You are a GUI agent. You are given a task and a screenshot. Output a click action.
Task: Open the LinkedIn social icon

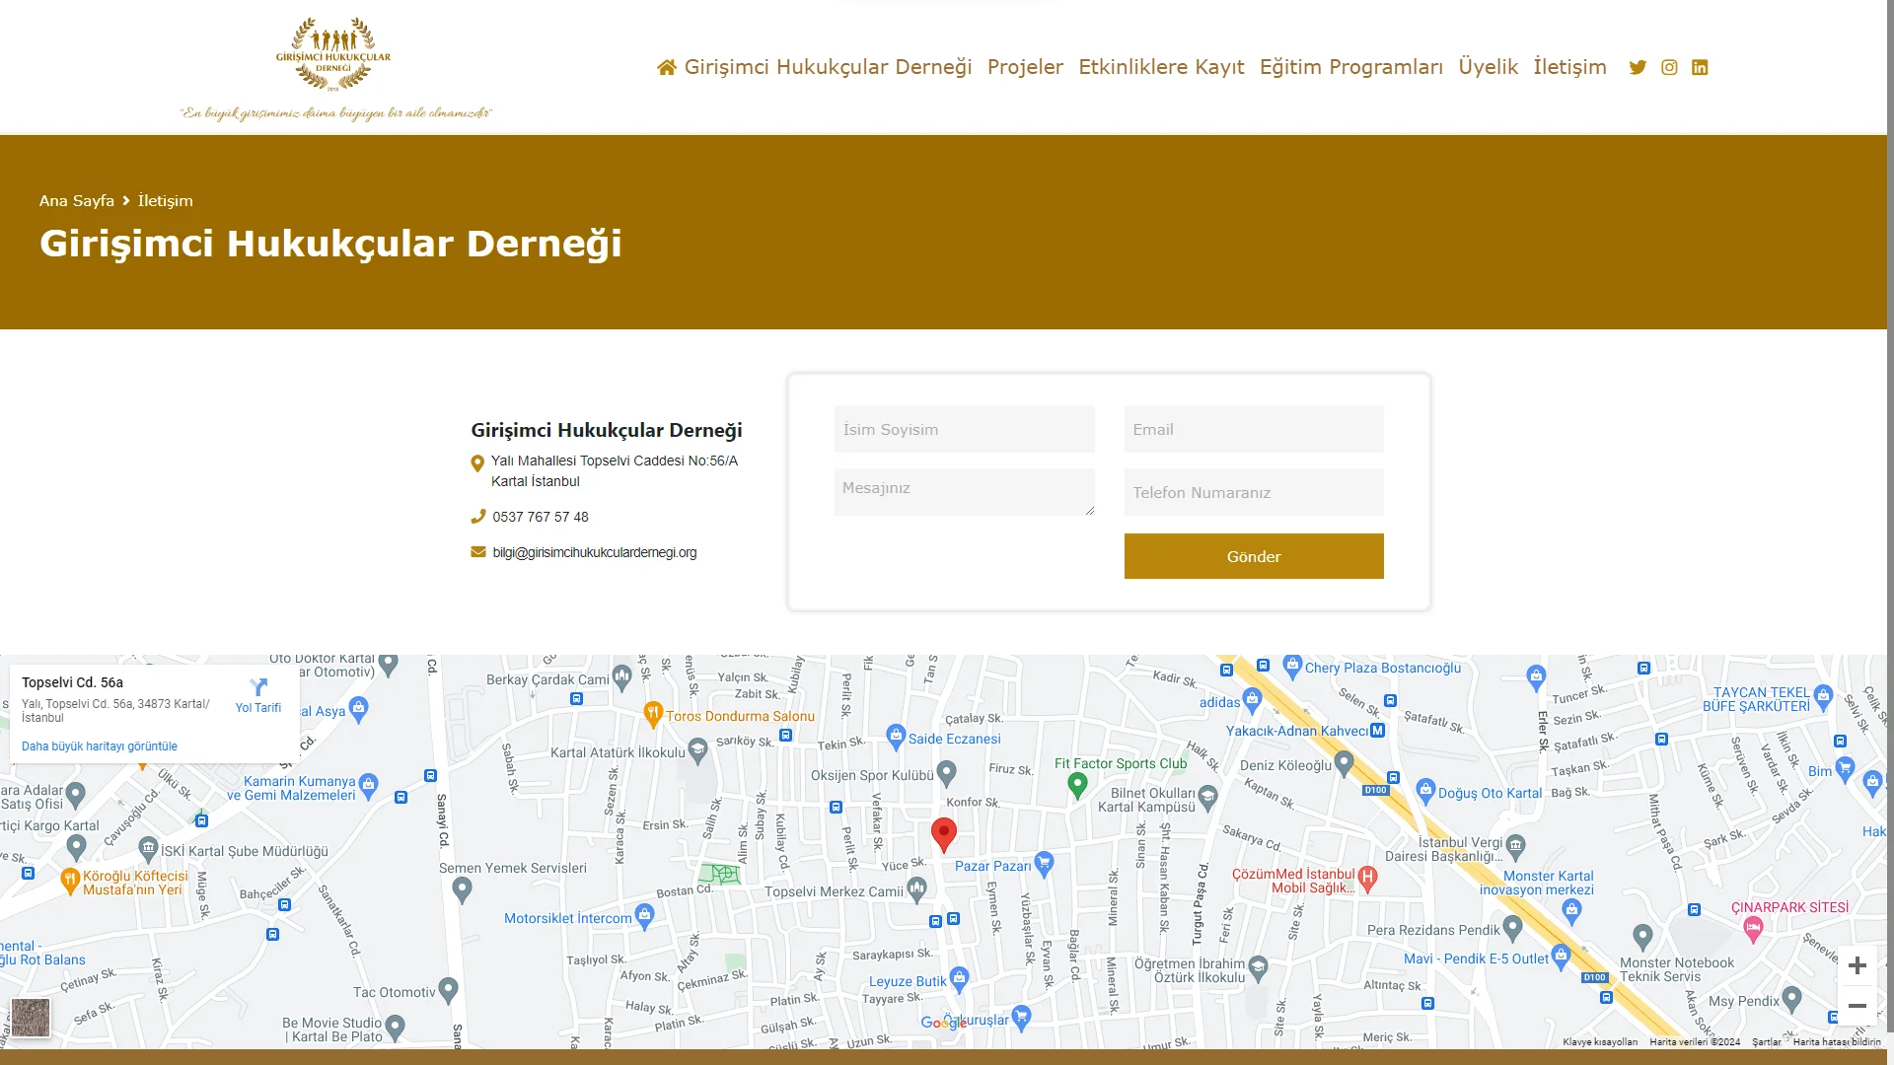[1700, 67]
